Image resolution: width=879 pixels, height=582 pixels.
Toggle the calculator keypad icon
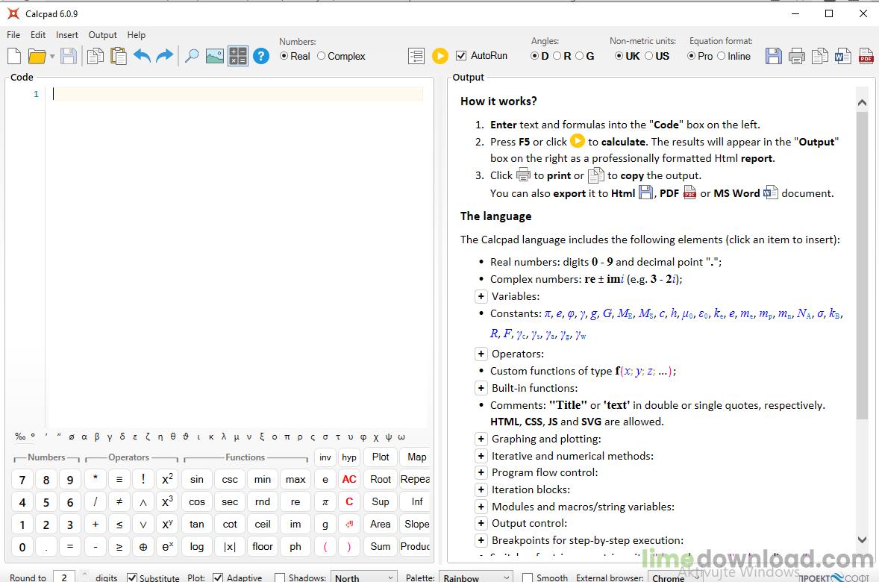coord(238,56)
